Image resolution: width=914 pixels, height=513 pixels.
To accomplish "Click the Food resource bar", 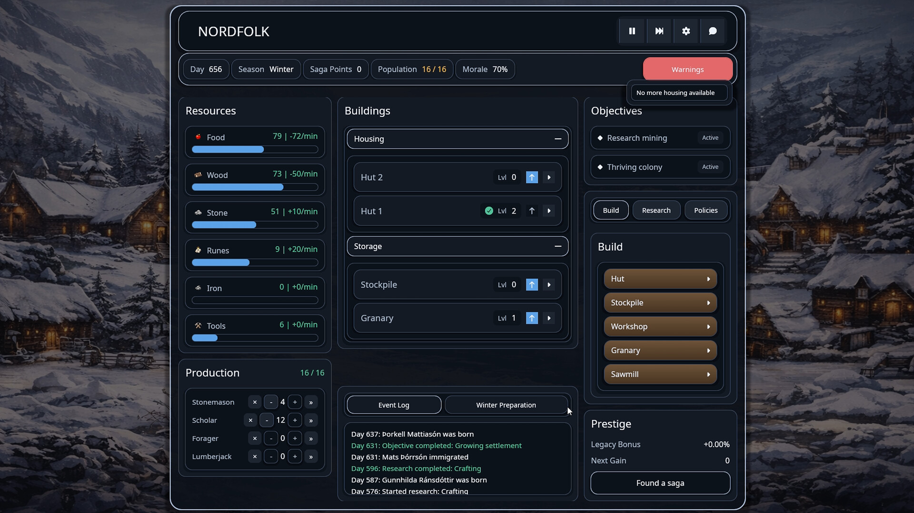I will (x=255, y=149).
